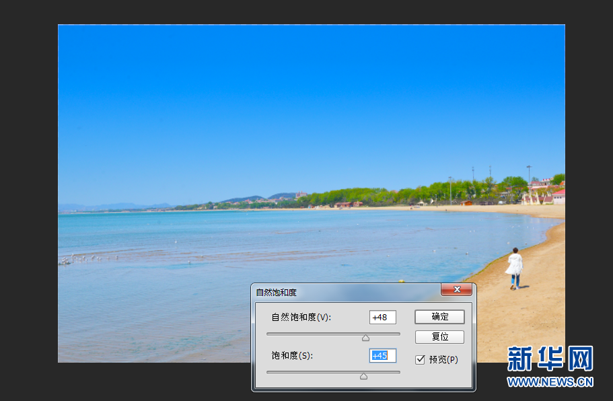Uncheck the 预览(P) preview checkbox

420,359
